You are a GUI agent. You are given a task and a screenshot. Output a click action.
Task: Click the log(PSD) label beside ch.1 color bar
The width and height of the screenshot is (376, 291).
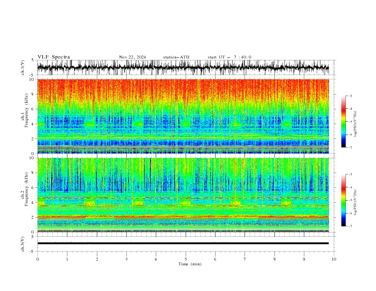pos(356,124)
